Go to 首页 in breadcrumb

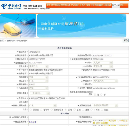(2, 41)
